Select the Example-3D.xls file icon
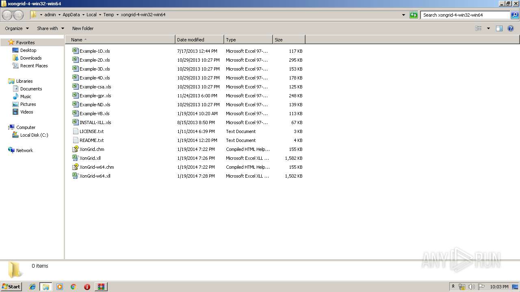This screenshot has width=520, height=292. [x=75, y=69]
